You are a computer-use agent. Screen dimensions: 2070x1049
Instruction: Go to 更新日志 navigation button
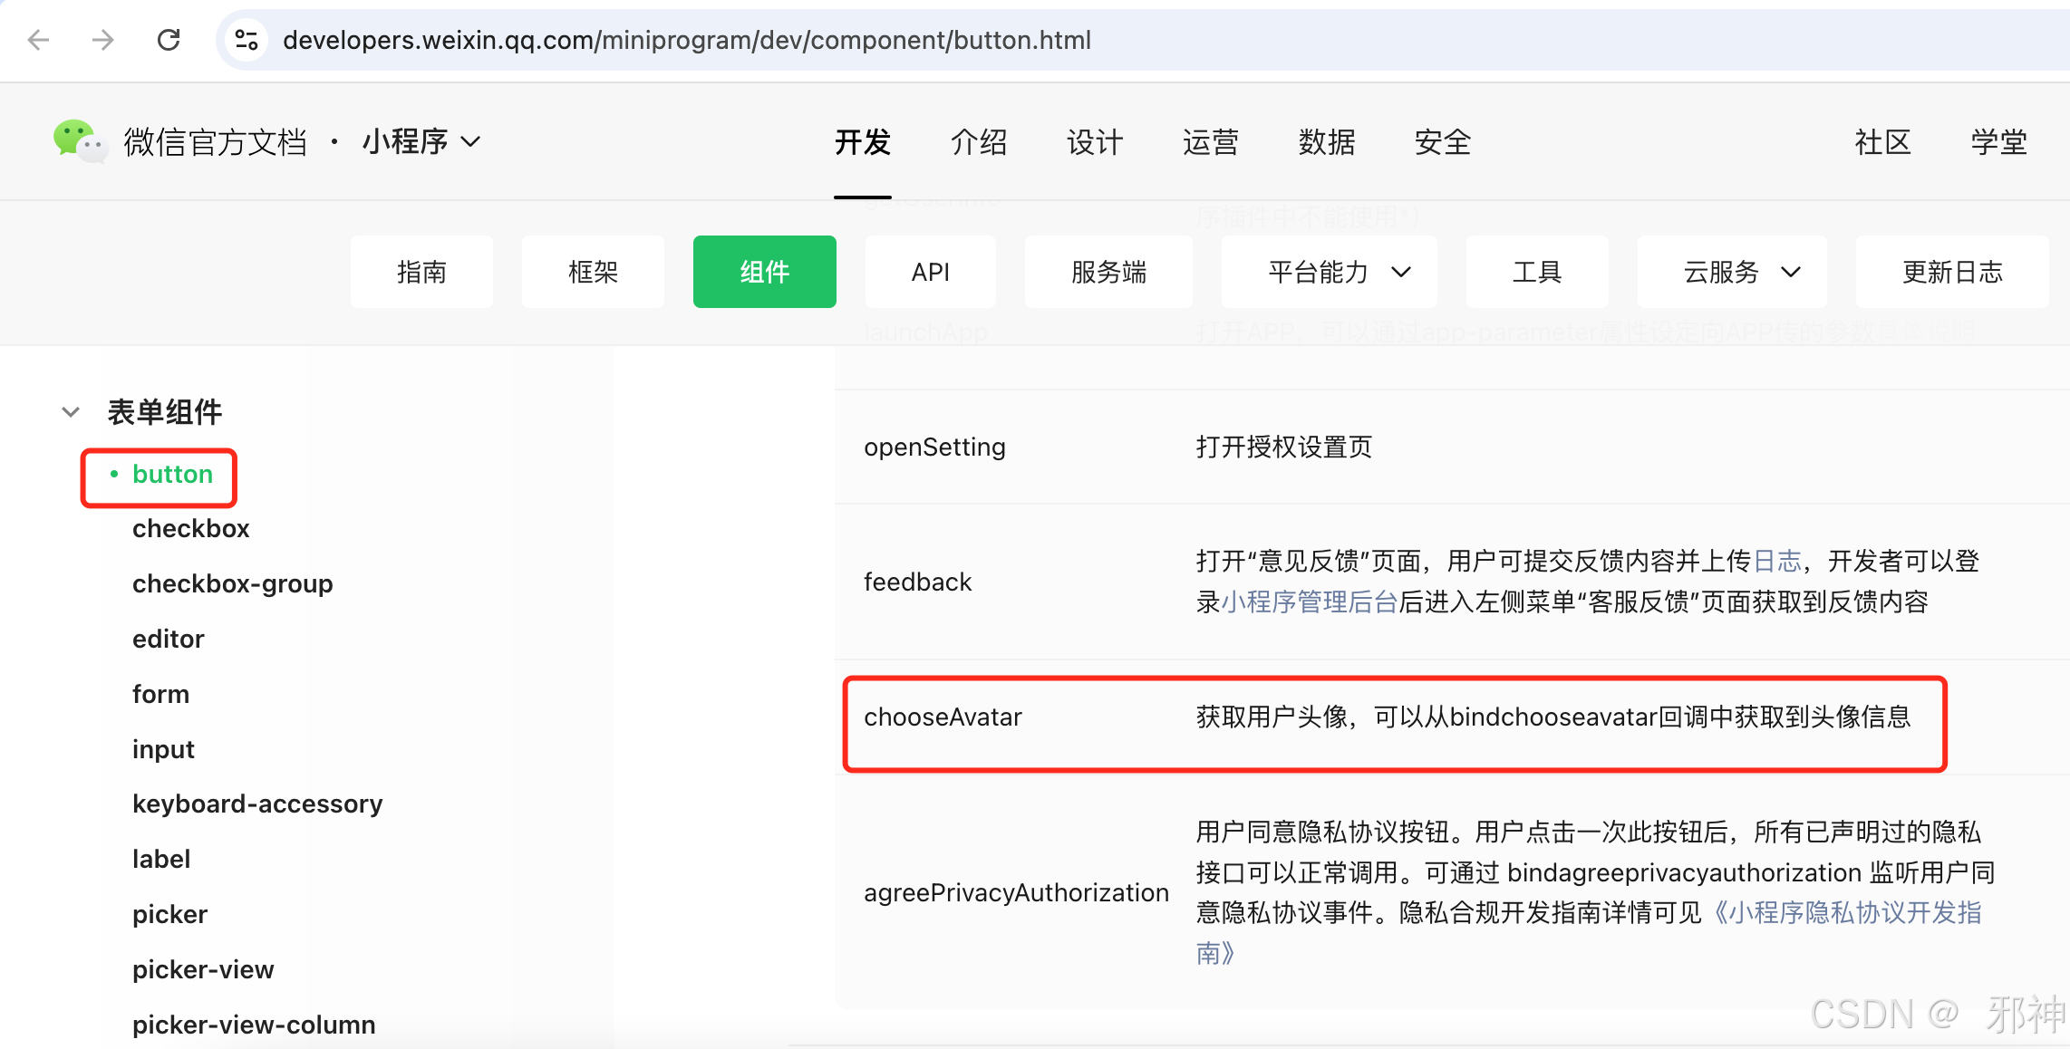click(1951, 272)
